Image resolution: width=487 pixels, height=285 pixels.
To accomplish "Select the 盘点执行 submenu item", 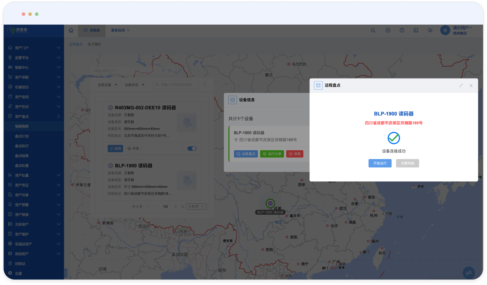I will (34, 146).
